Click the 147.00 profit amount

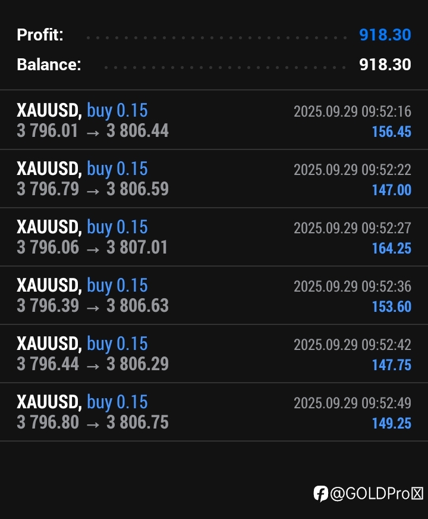click(391, 190)
